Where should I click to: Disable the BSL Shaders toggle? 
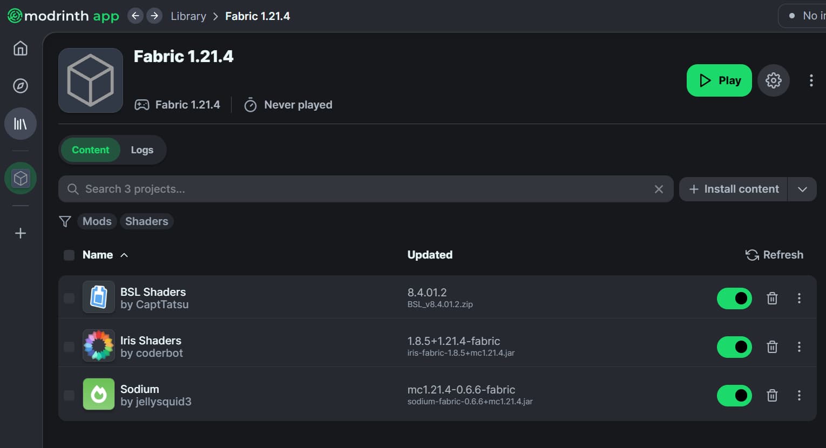click(734, 298)
